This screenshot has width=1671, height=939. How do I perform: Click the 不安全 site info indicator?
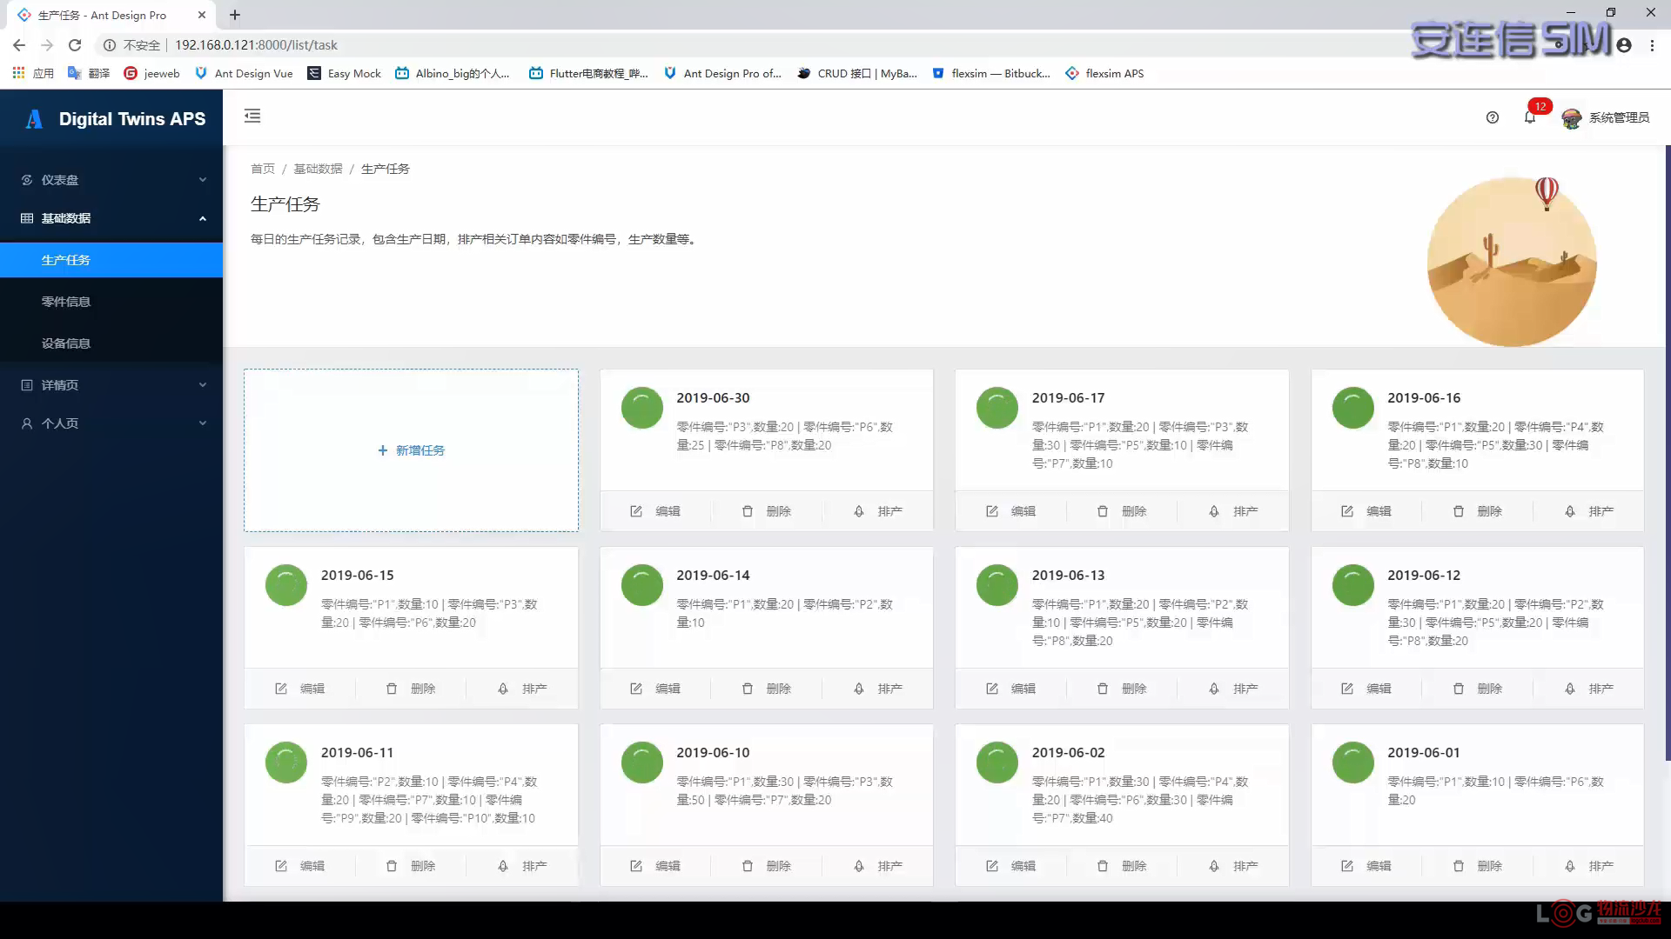(x=132, y=45)
